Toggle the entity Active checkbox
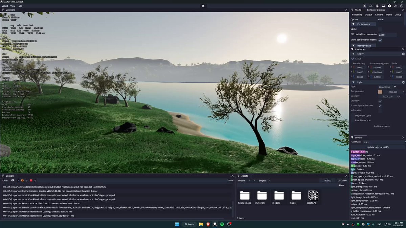The height and width of the screenshot is (228, 406). [x=353, y=59]
